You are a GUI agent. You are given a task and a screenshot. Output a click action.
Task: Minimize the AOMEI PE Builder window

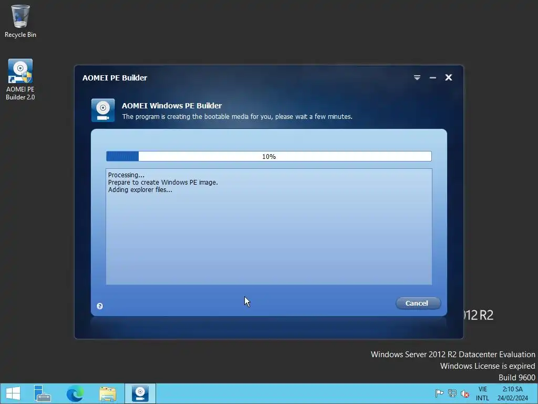[x=433, y=78]
